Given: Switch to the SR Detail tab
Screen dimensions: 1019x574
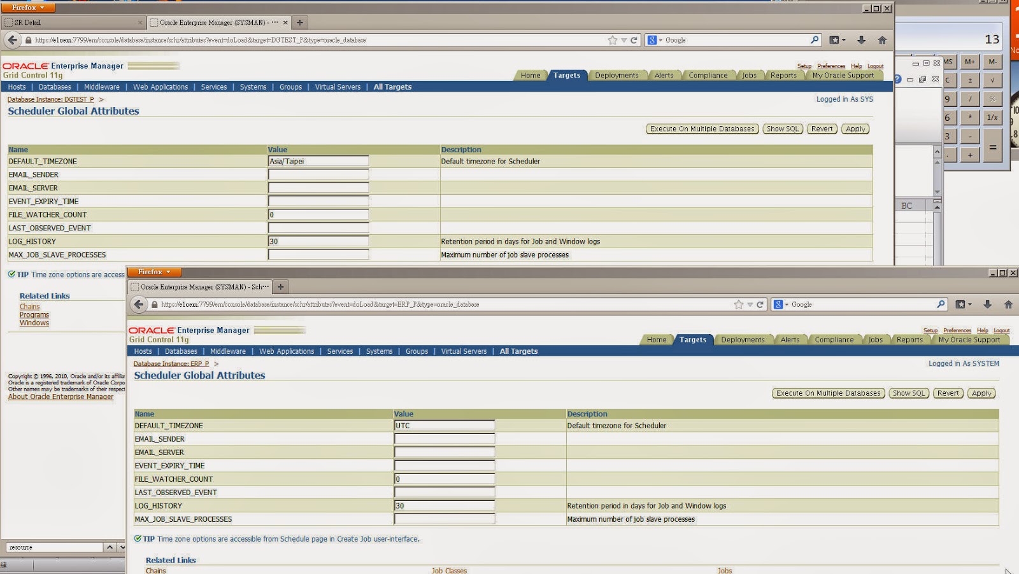Looking at the screenshot, I should [73, 22].
